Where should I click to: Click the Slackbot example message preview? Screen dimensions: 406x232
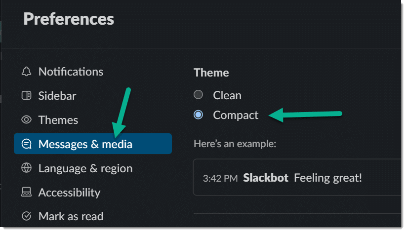point(297,177)
